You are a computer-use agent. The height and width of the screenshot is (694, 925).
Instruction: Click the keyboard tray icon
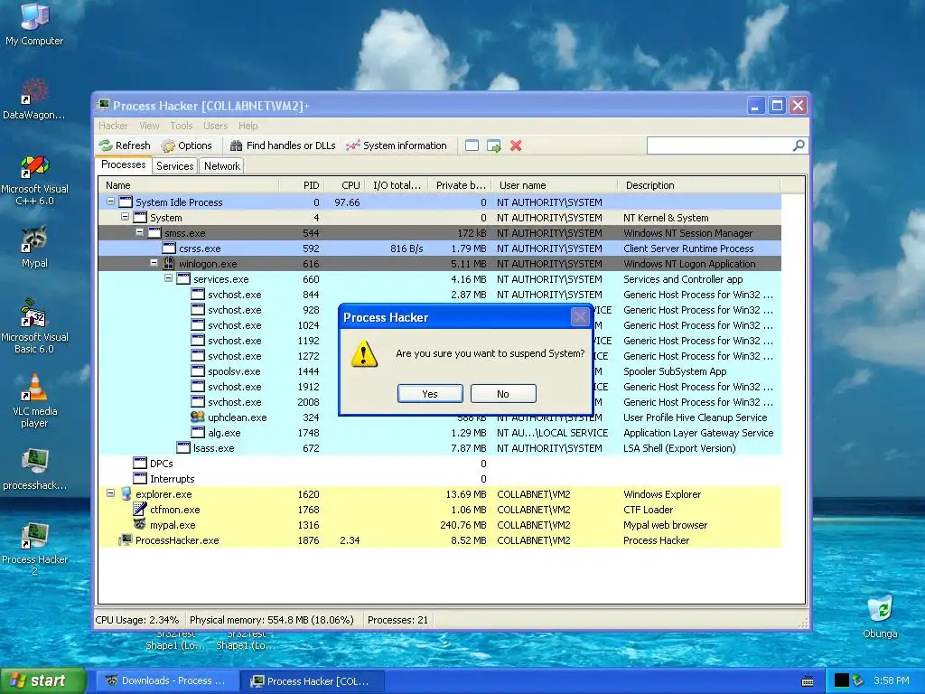808,681
